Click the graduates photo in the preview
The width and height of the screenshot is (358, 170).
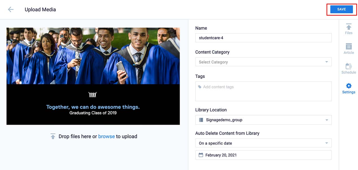coord(93,56)
